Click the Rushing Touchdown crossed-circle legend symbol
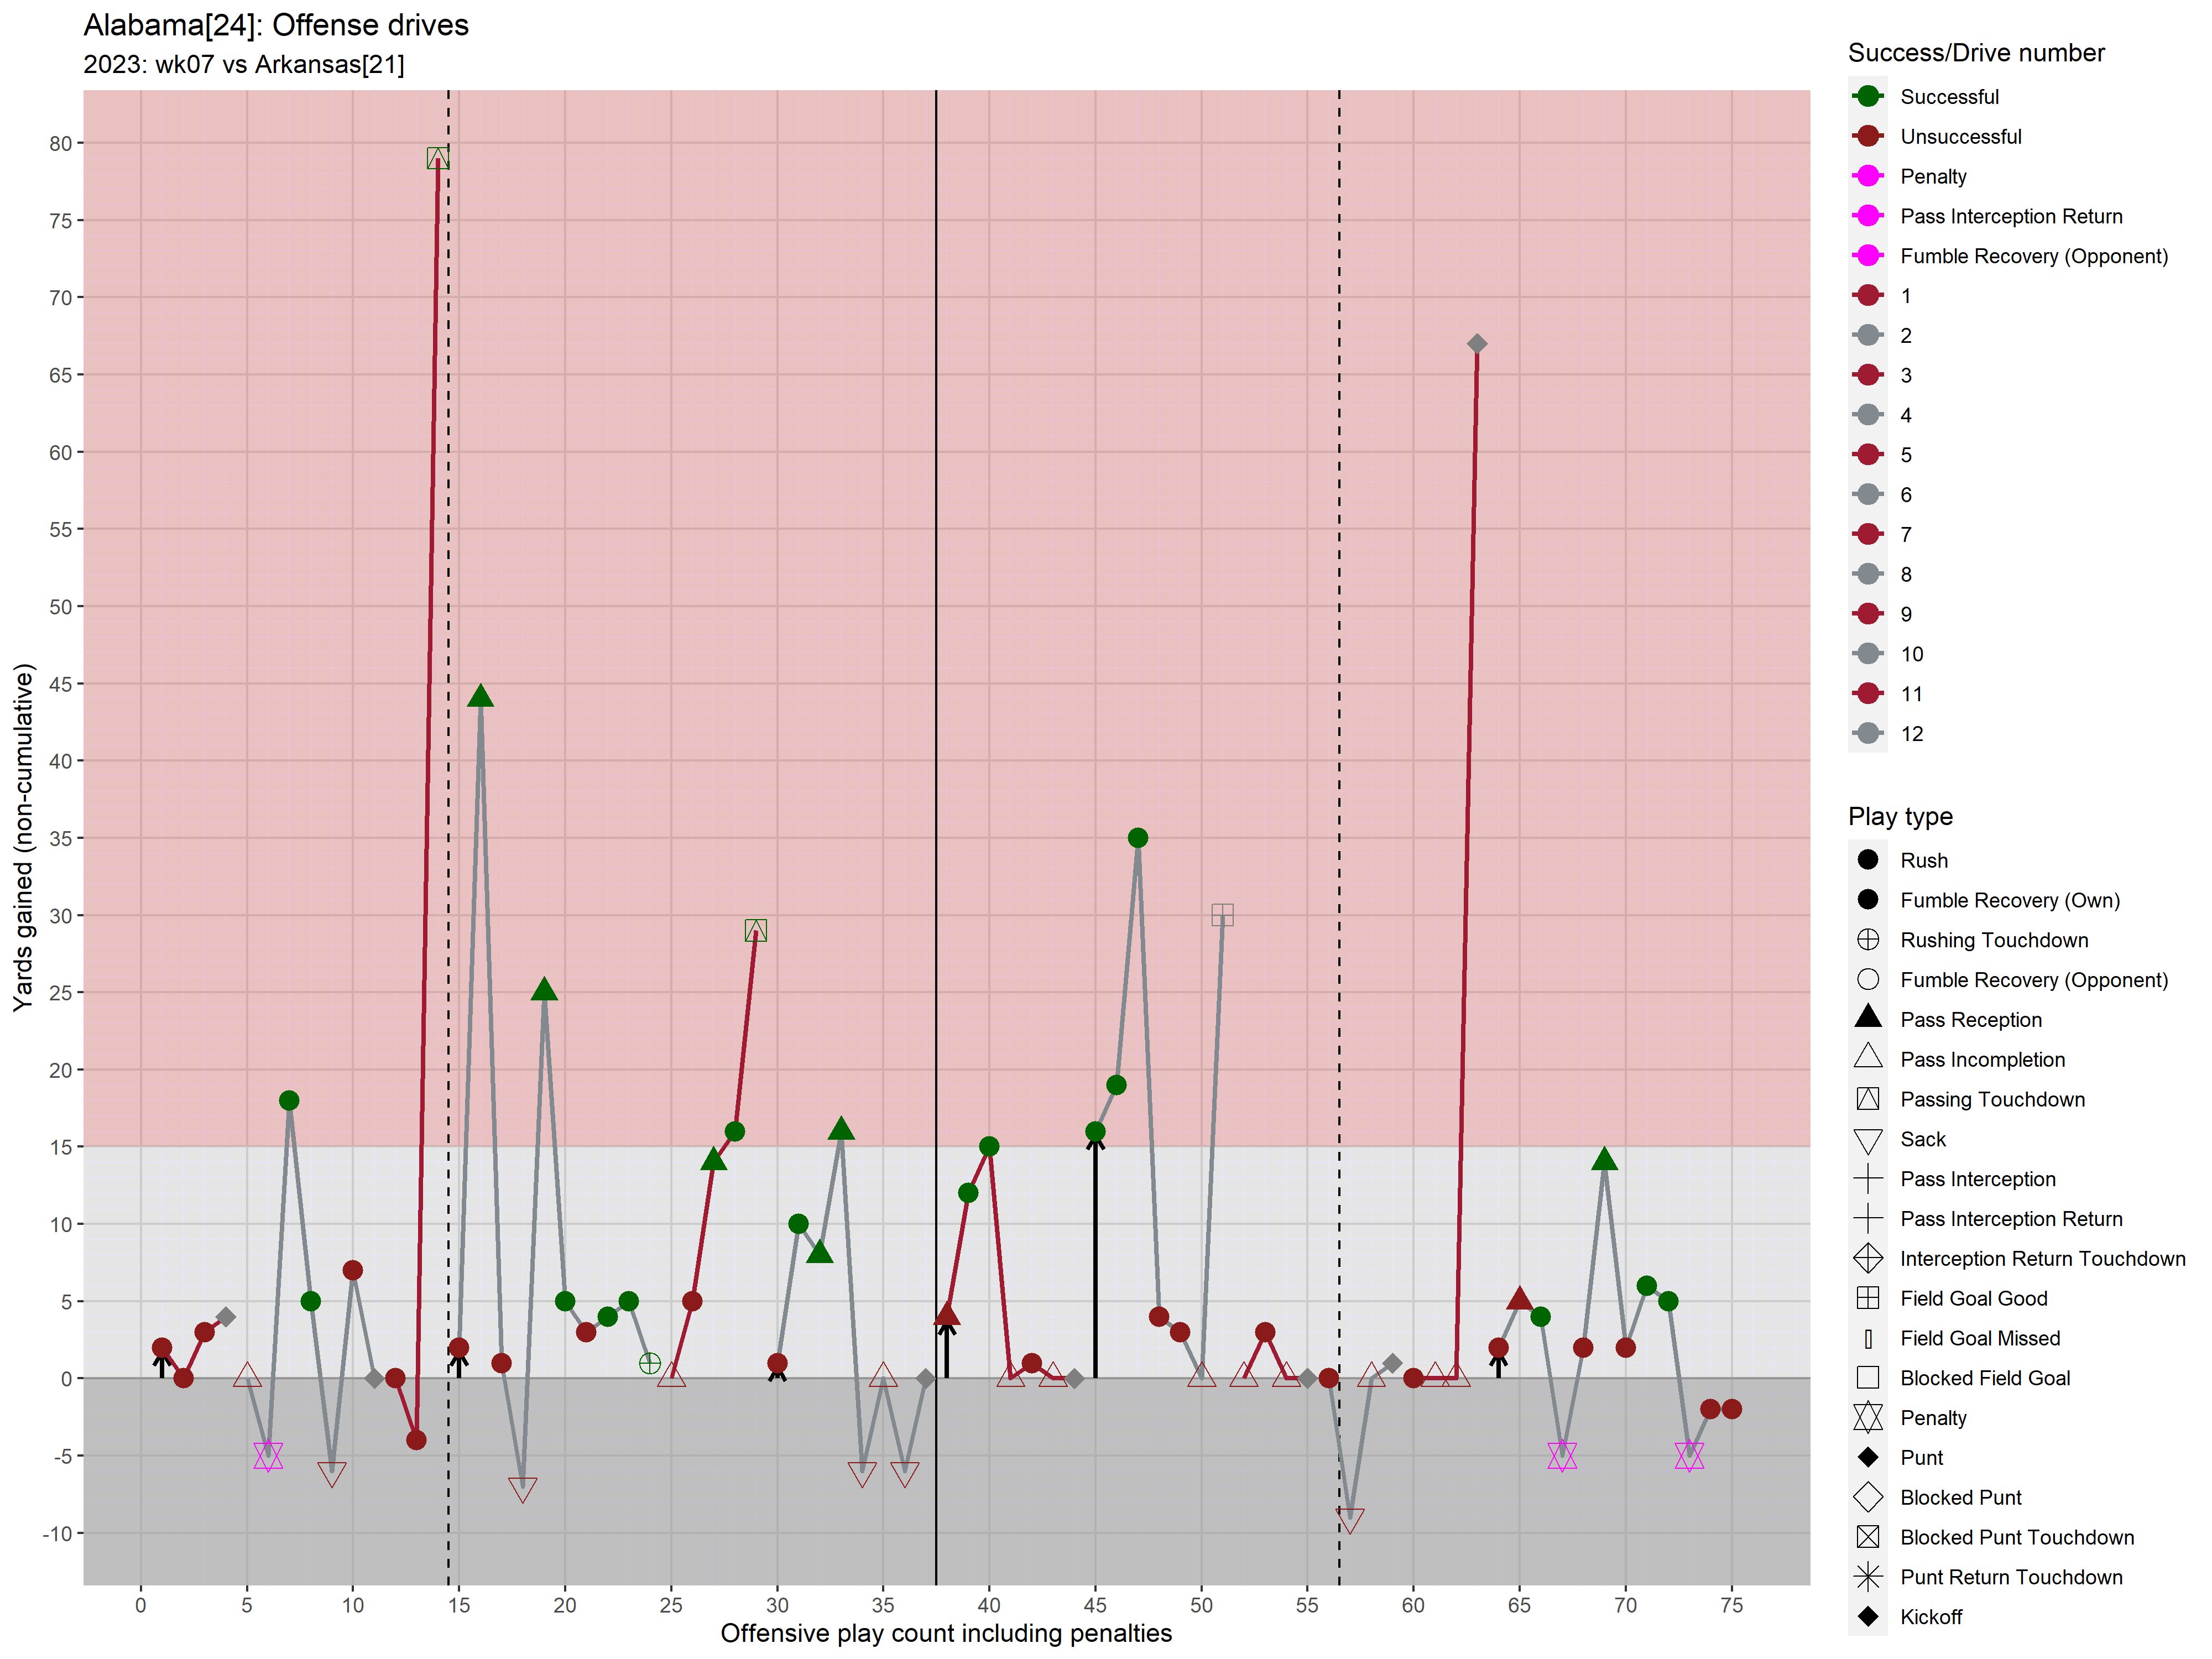The image size is (2212, 1659). pos(1867,940)
